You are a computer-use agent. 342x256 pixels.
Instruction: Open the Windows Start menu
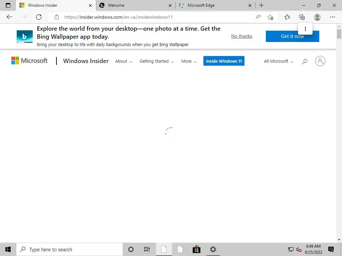[8, 249]
